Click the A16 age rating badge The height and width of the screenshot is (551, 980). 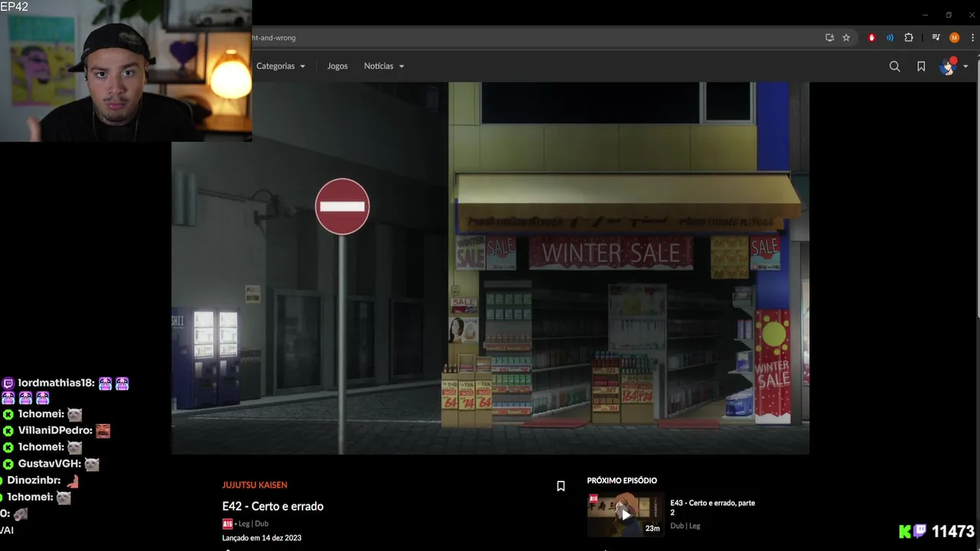tap(227, 524)
